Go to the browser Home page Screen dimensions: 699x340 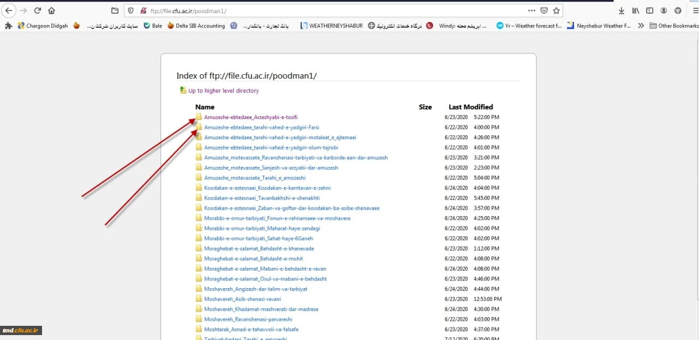coord(51,10)
